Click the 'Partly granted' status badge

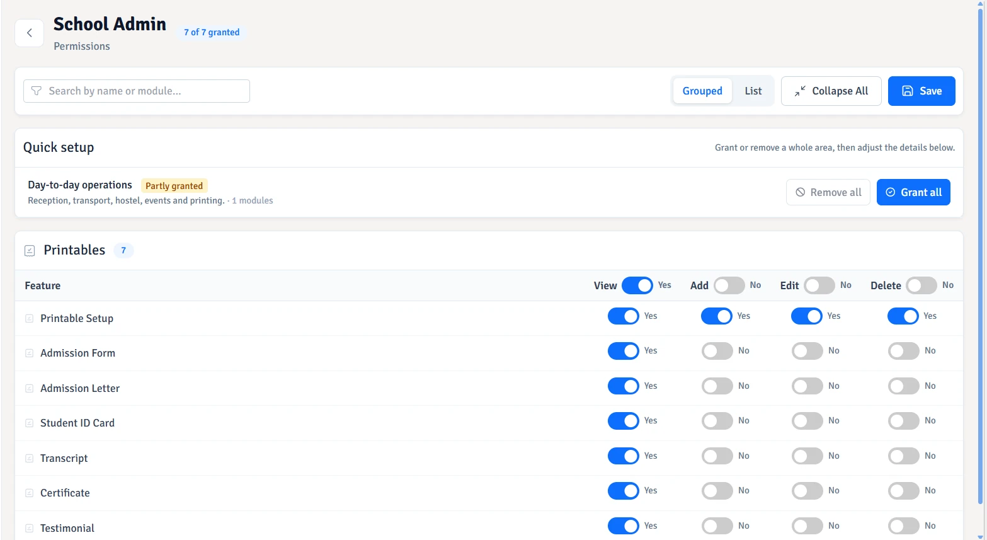[174, 186]
